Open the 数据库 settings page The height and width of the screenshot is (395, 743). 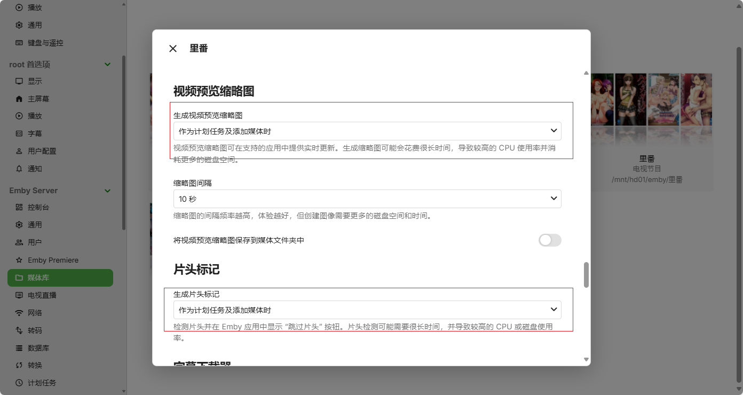point(60,348)
